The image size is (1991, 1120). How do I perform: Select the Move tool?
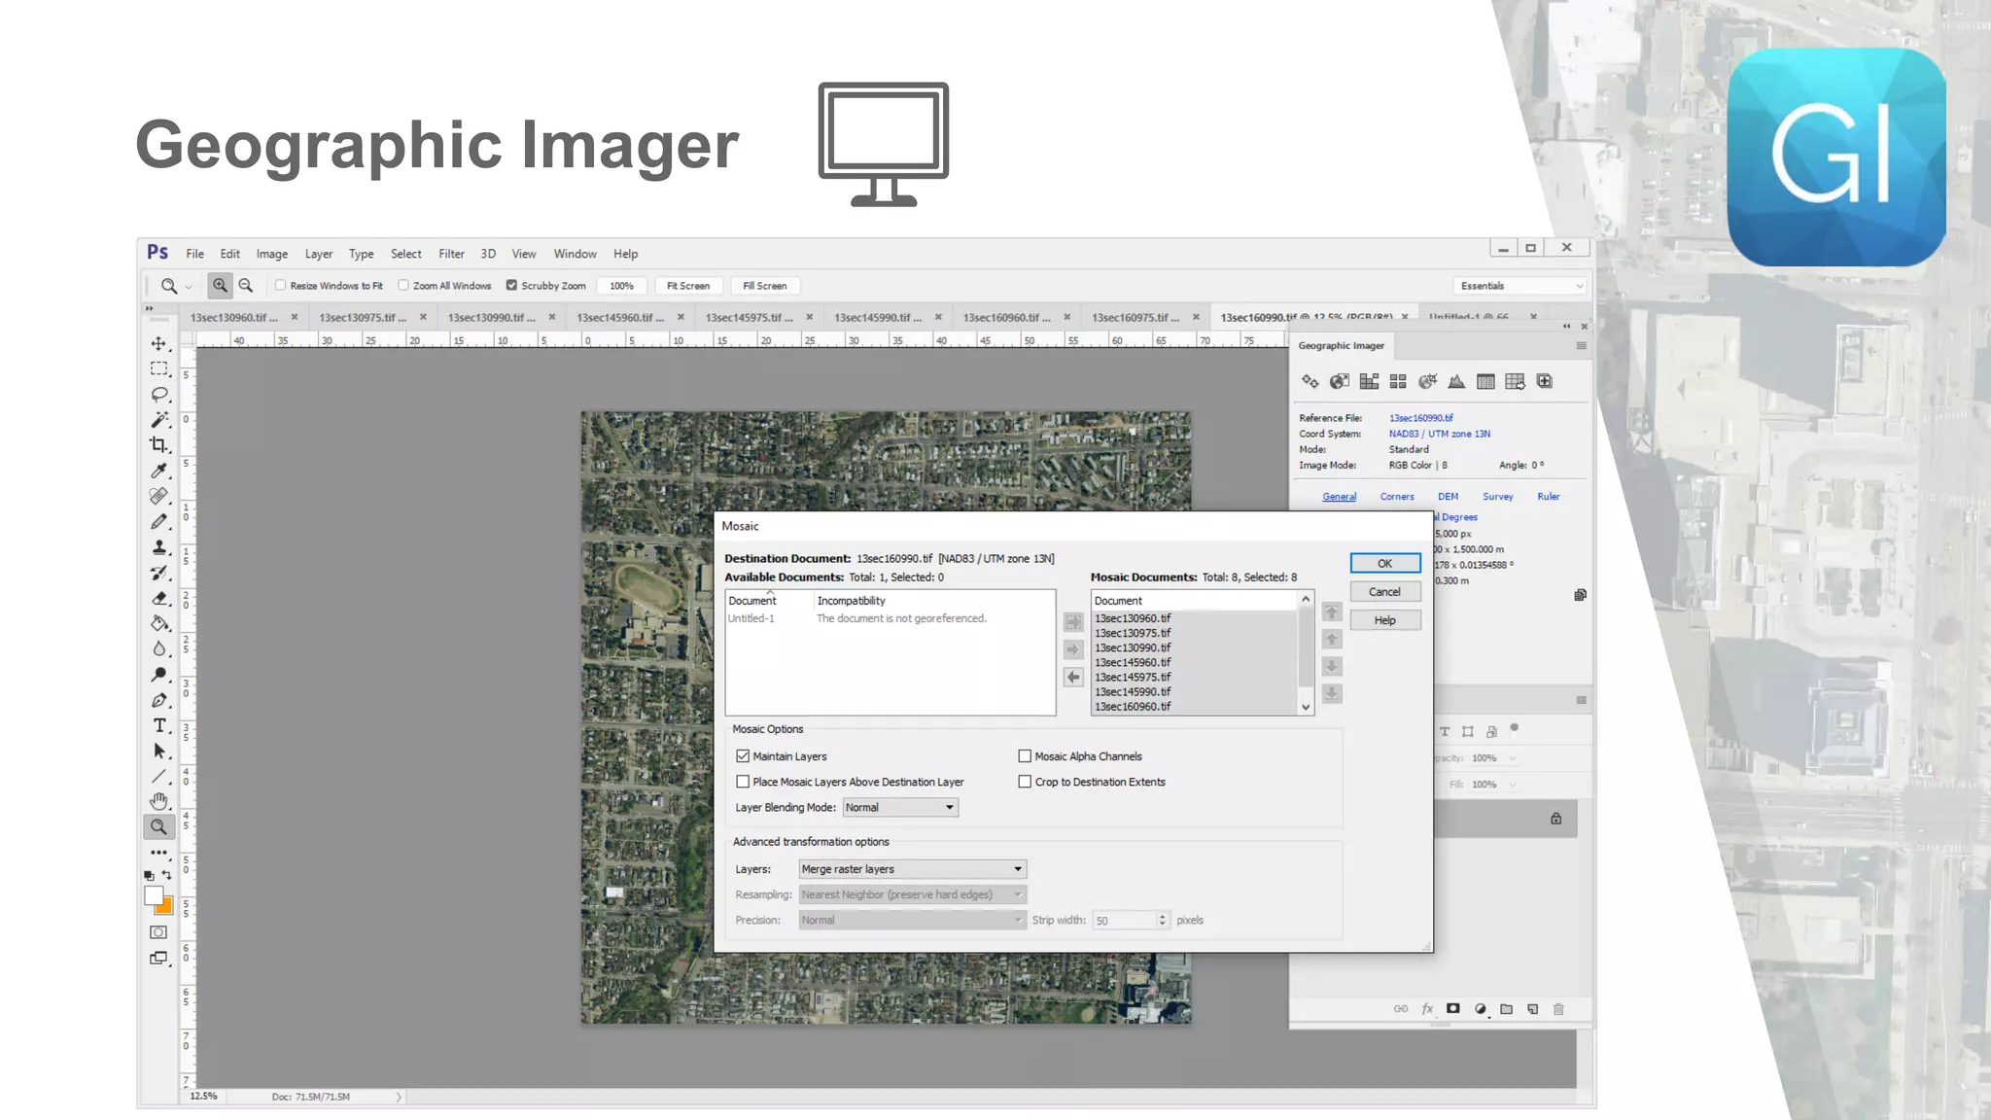coord(158,343)
